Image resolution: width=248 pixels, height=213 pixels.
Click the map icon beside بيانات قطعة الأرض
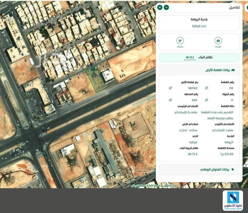(233, 70)
